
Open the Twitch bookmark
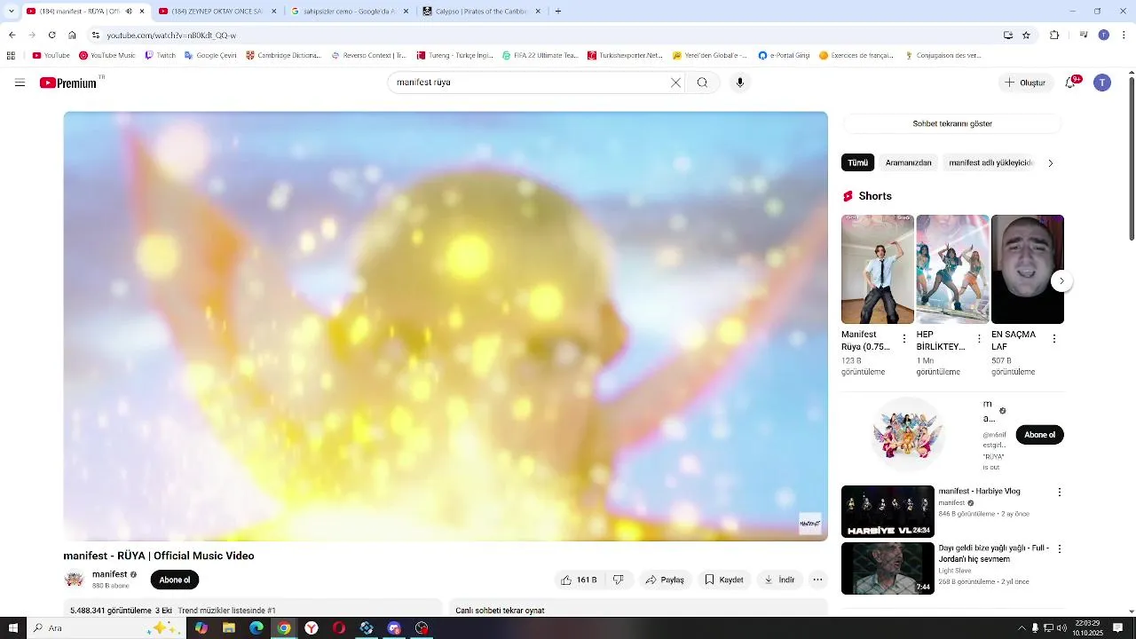[161, 55]
